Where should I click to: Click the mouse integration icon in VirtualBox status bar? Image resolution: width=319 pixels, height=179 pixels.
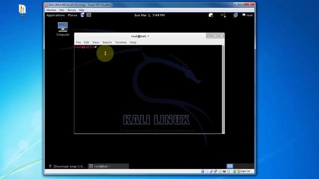pyautogui.click(x=234, y=171)
